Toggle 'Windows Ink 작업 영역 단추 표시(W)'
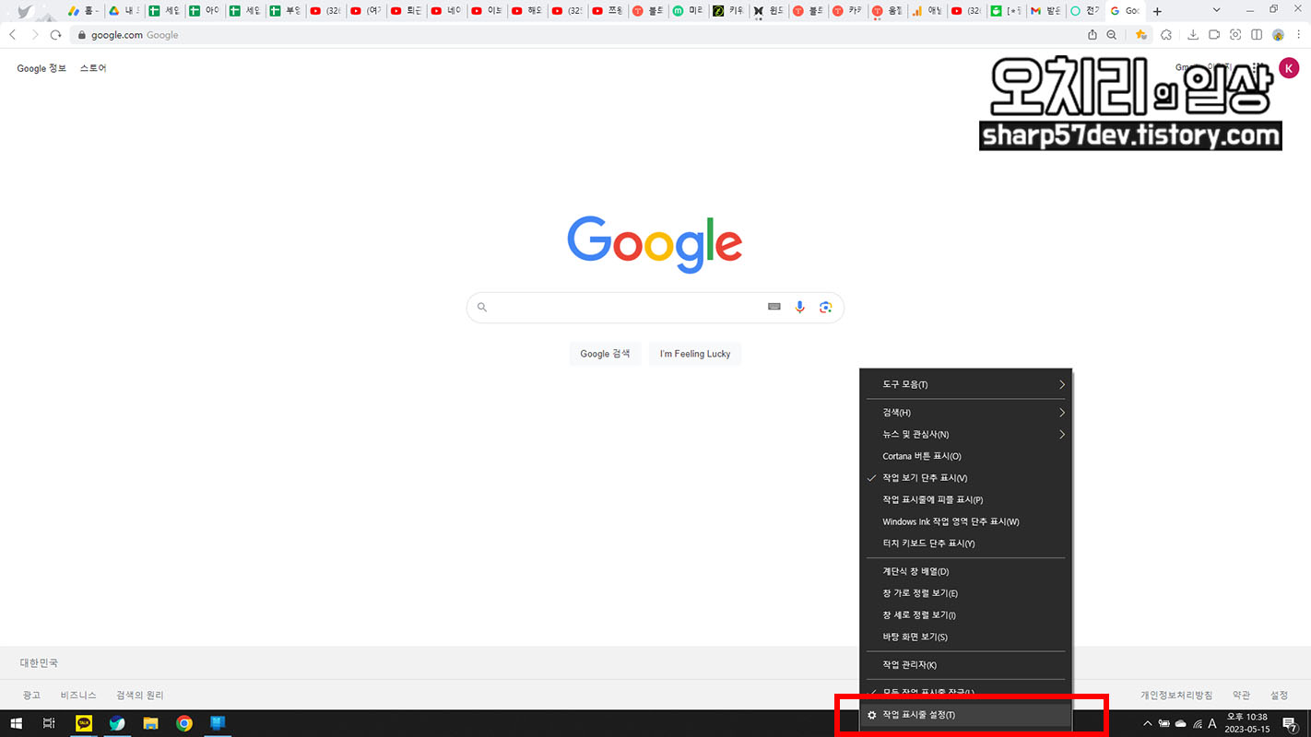This screenshot has width=1311, height=737. point(965,521)
